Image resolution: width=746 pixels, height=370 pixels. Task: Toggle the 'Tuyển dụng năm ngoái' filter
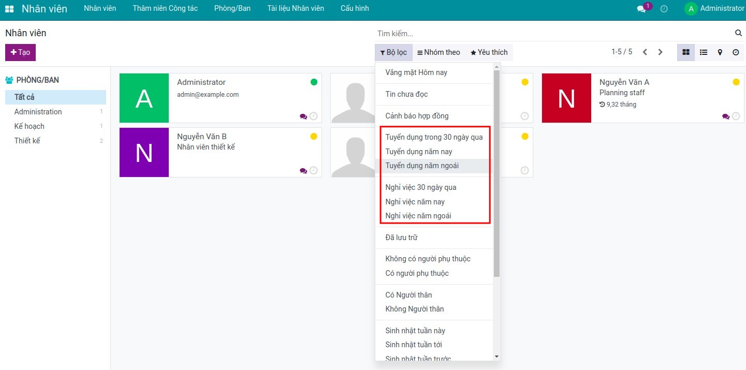pos(422,166)
